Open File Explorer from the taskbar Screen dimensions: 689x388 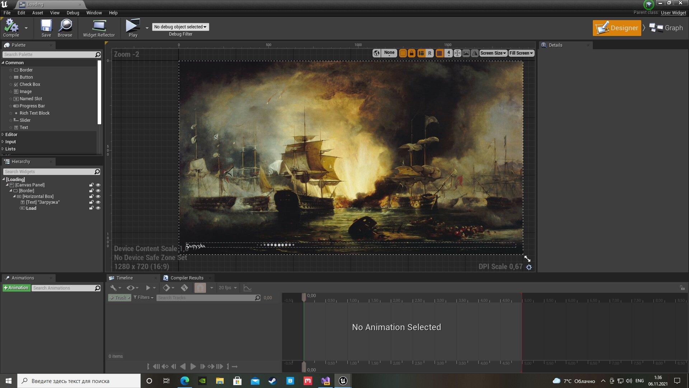pos(220,381)
